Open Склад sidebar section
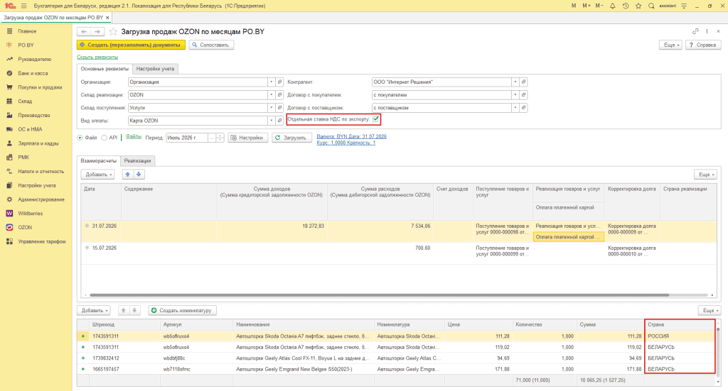This screenshot has width=728, height=391. click(25, 101)
